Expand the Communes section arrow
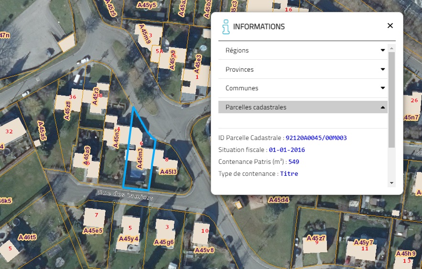The image size is (422, 269). 383,88
